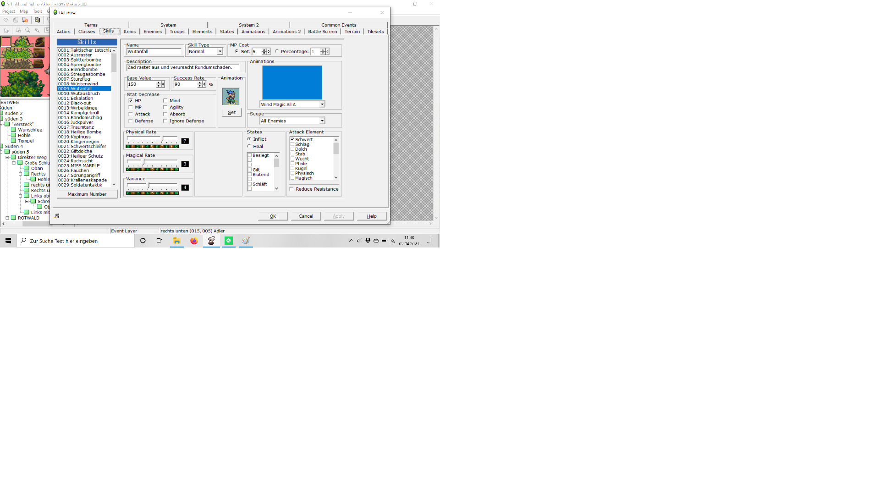Open the Skill Type dropdown
The width and height of the screenshot is (880, 495).
coord(220,52)
